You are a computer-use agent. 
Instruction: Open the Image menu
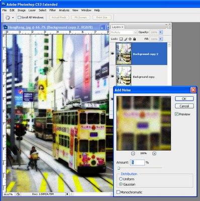[x=22, y=10]
